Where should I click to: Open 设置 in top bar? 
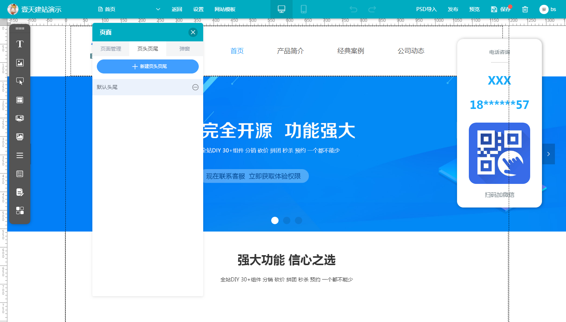tap(198, 9)
